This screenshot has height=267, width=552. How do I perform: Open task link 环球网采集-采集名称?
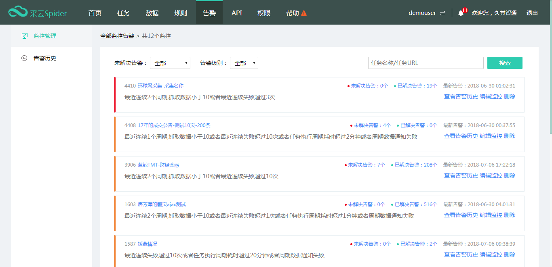click(161, 86)
